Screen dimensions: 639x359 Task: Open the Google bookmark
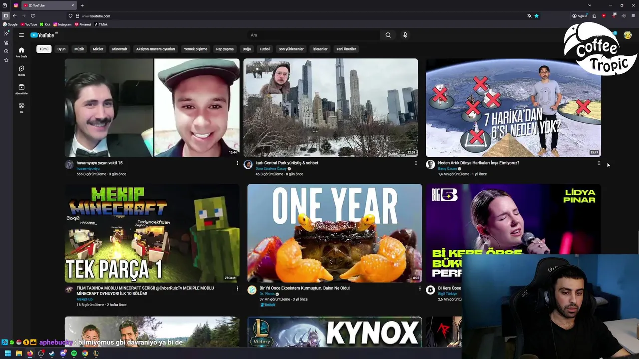(10, 24)
